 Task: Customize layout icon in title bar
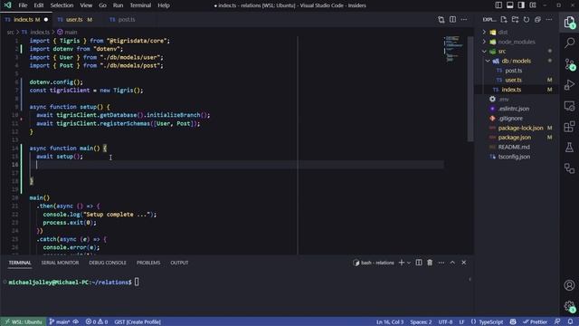tap(533, 5)
